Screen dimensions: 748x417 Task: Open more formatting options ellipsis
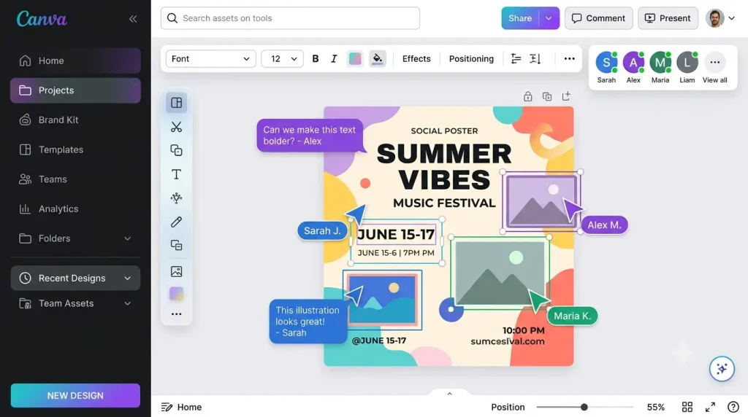[569, 58]
